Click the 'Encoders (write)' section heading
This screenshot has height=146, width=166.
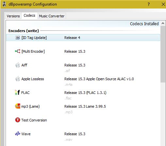click(x=24, y=31)
